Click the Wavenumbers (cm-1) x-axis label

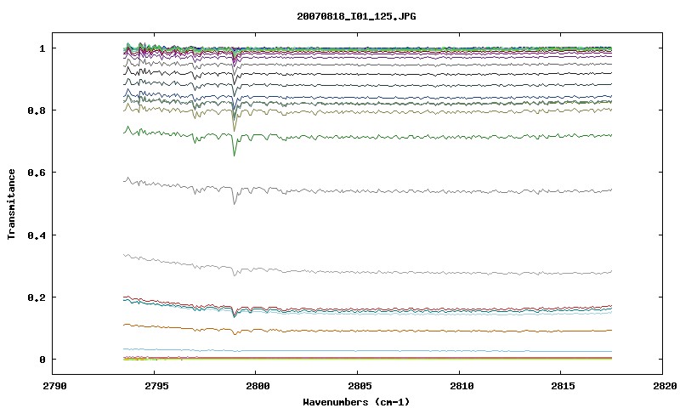pyautogui.click(x=356, y=402)
